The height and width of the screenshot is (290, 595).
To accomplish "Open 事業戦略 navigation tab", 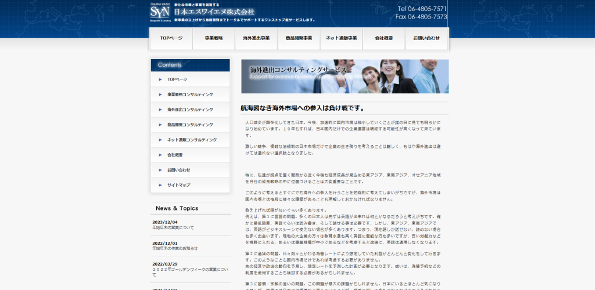I will [x=214, y=38].
